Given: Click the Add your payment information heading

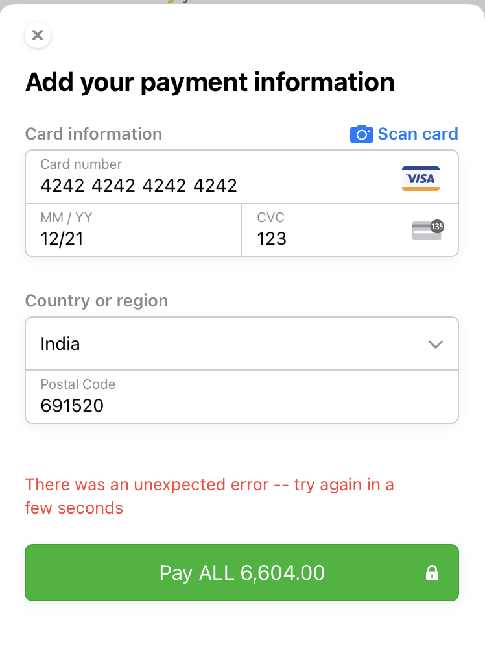Looking at the screenshot, I should click(x=209, y=82).
